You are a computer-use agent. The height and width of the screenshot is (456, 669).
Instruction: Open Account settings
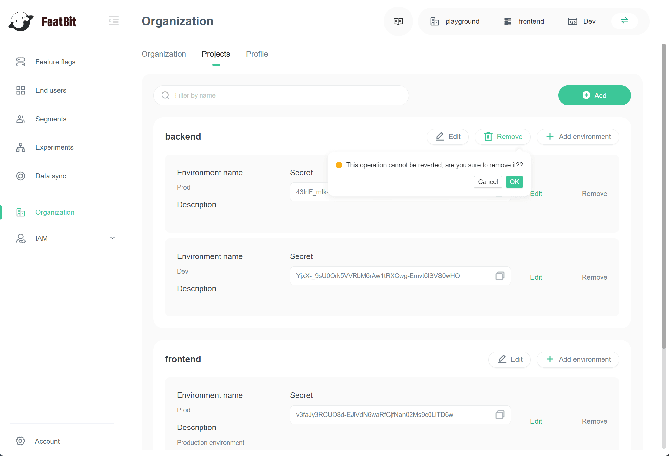(x=47, y=441)
